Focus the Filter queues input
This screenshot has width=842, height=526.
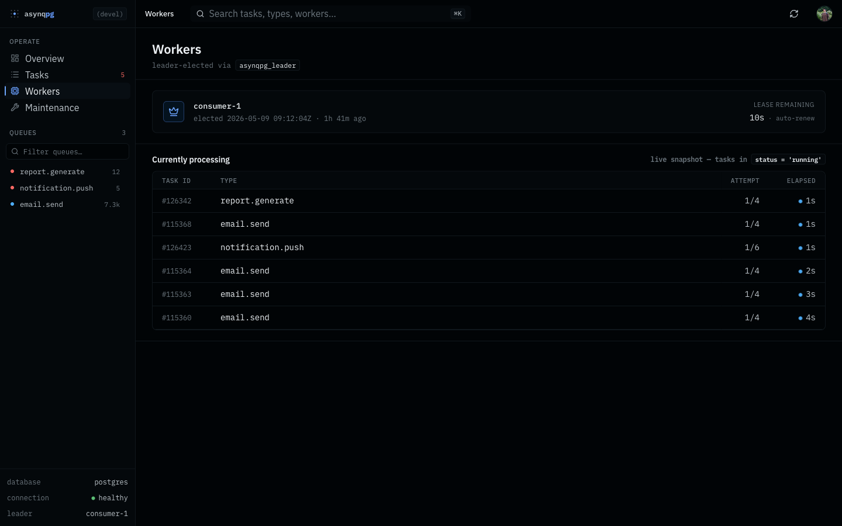[67, 151]
